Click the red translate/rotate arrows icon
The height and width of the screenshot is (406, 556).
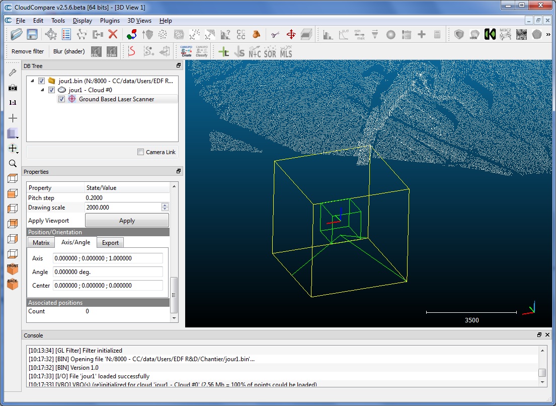tap(291, 34)
